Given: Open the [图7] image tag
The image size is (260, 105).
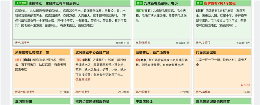Looking at the screenshot, I should [139, 11].
